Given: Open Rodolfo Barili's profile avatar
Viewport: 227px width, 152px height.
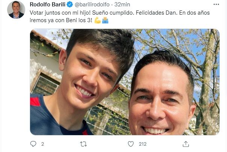Looking at the screenshot, I should 16,10.
